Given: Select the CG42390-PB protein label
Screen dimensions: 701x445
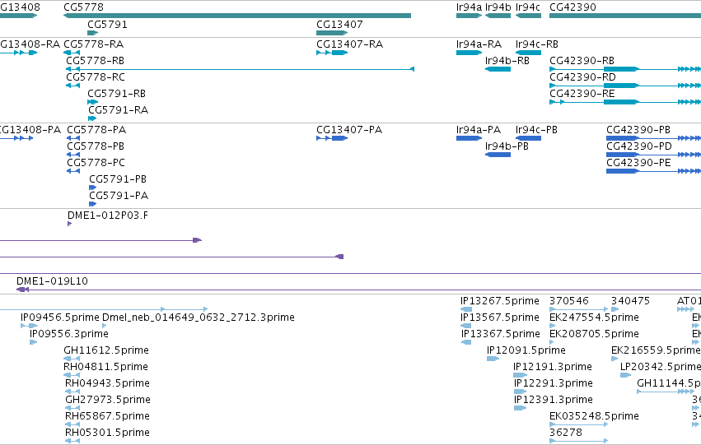Looking at the screenshot, I should [x=638, y=130].
